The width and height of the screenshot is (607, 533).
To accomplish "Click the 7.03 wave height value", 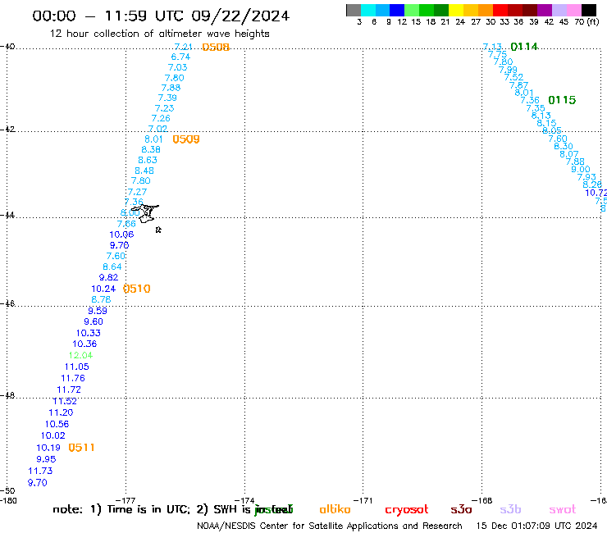I will click(x=178, y=67).
